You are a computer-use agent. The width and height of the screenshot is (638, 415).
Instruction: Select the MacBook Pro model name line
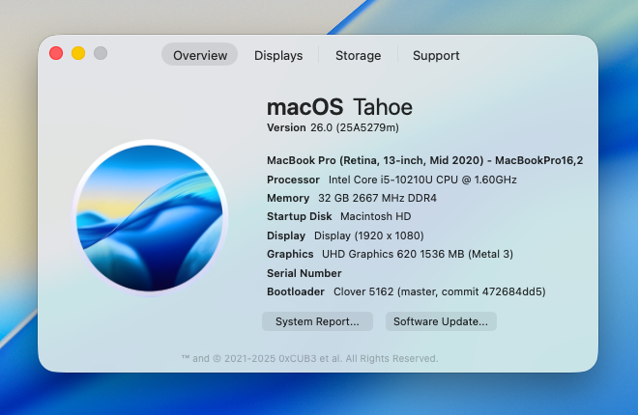click(424, 160)
